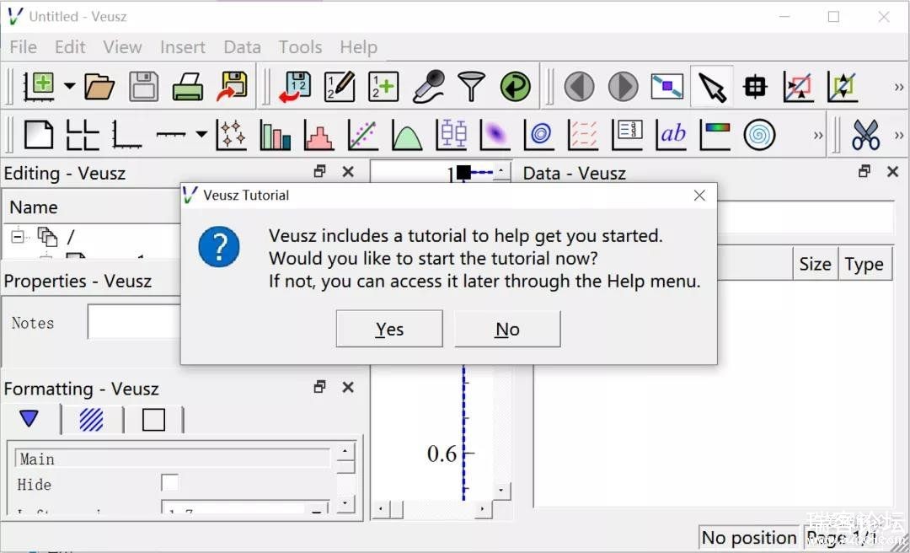This screenshot has height=553, width=910.
Task: Open the Insert menu
Action: [183, 46]
